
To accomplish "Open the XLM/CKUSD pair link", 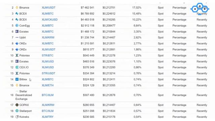I will point(50,19).
